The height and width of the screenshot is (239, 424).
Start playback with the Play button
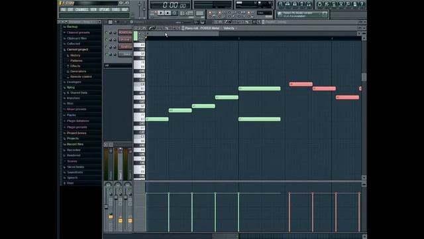click(x=160, y=13)
